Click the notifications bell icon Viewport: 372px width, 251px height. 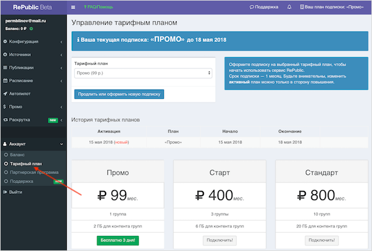289,7
